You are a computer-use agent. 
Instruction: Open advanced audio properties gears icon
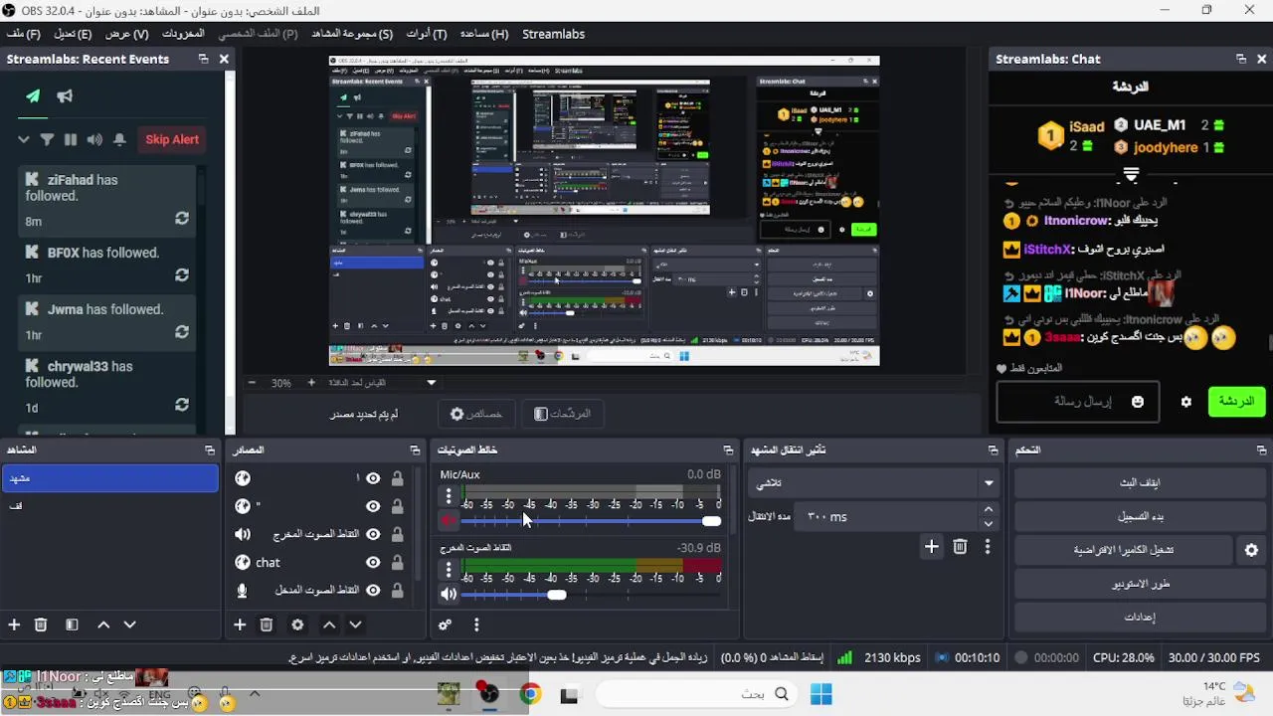[x=445, y=625]
